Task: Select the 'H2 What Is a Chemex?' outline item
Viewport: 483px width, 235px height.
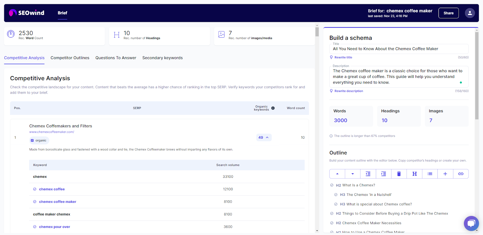Action: [x=356, y=185]
